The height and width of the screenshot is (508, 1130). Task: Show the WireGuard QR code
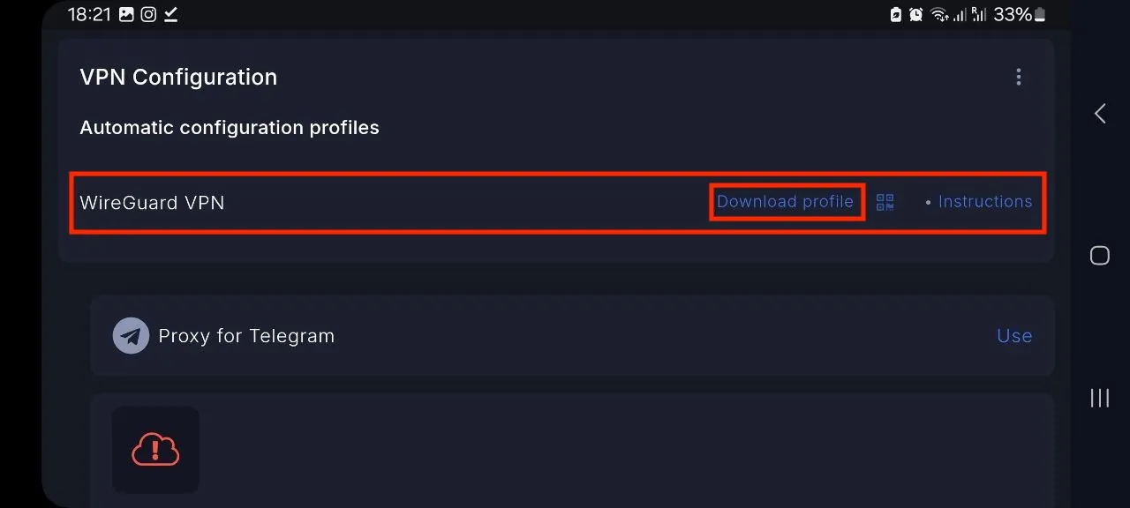coord(885,202)
